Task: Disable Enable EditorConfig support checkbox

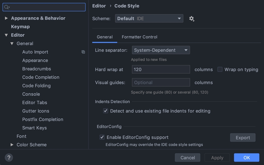Action: (102, 137)
